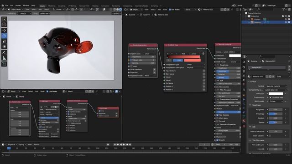Image resolution: width=292 pixels, height=164 pixels.
Task: Jump to the timeline end frame
Action: [x=130, y=144]
